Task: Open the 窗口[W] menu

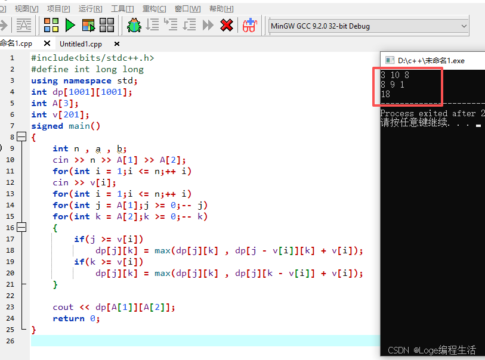Action: [x=187, y=9]
